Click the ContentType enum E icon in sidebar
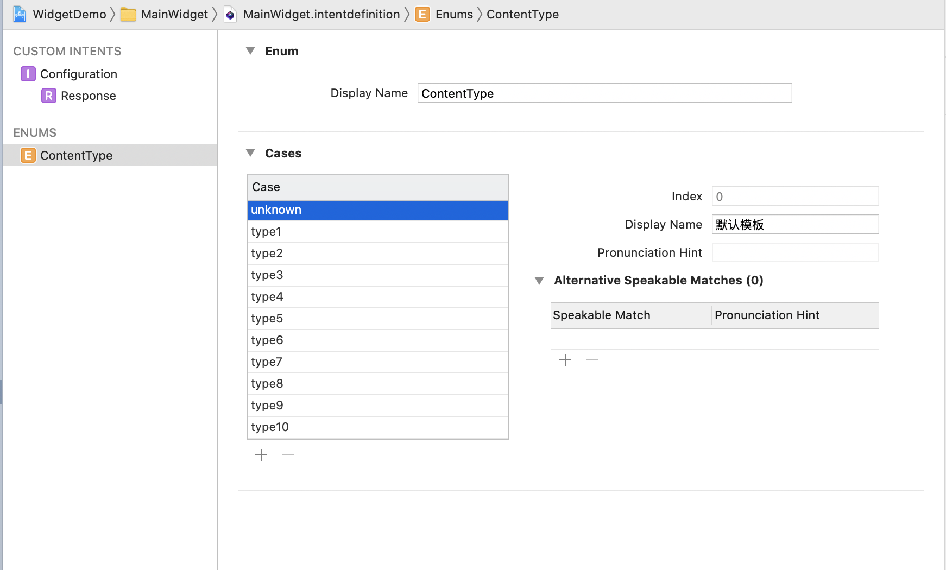Image resolution: width=946 pixels, height=570 pixels. tap(28, 155)
